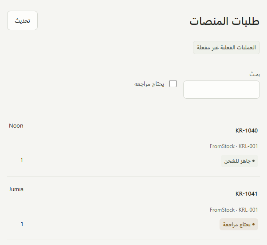Select the Jumia platform label

16,189
